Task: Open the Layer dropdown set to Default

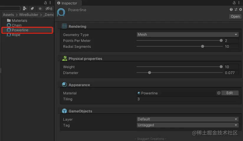Action: click(188, 119)
